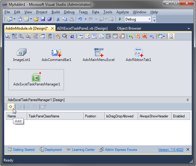Click the Position column header

point(94,116)
